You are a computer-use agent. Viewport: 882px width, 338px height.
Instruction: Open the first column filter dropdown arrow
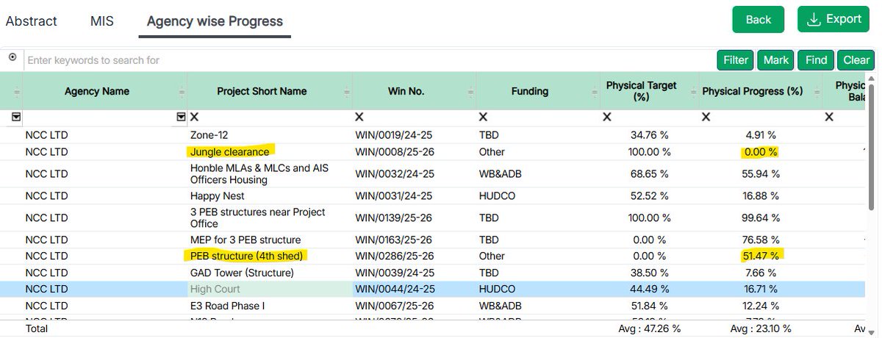click(15, 117)
